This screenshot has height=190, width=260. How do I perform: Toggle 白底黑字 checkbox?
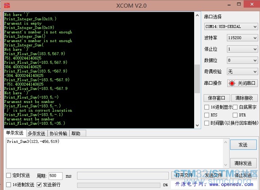pos(235,107)
